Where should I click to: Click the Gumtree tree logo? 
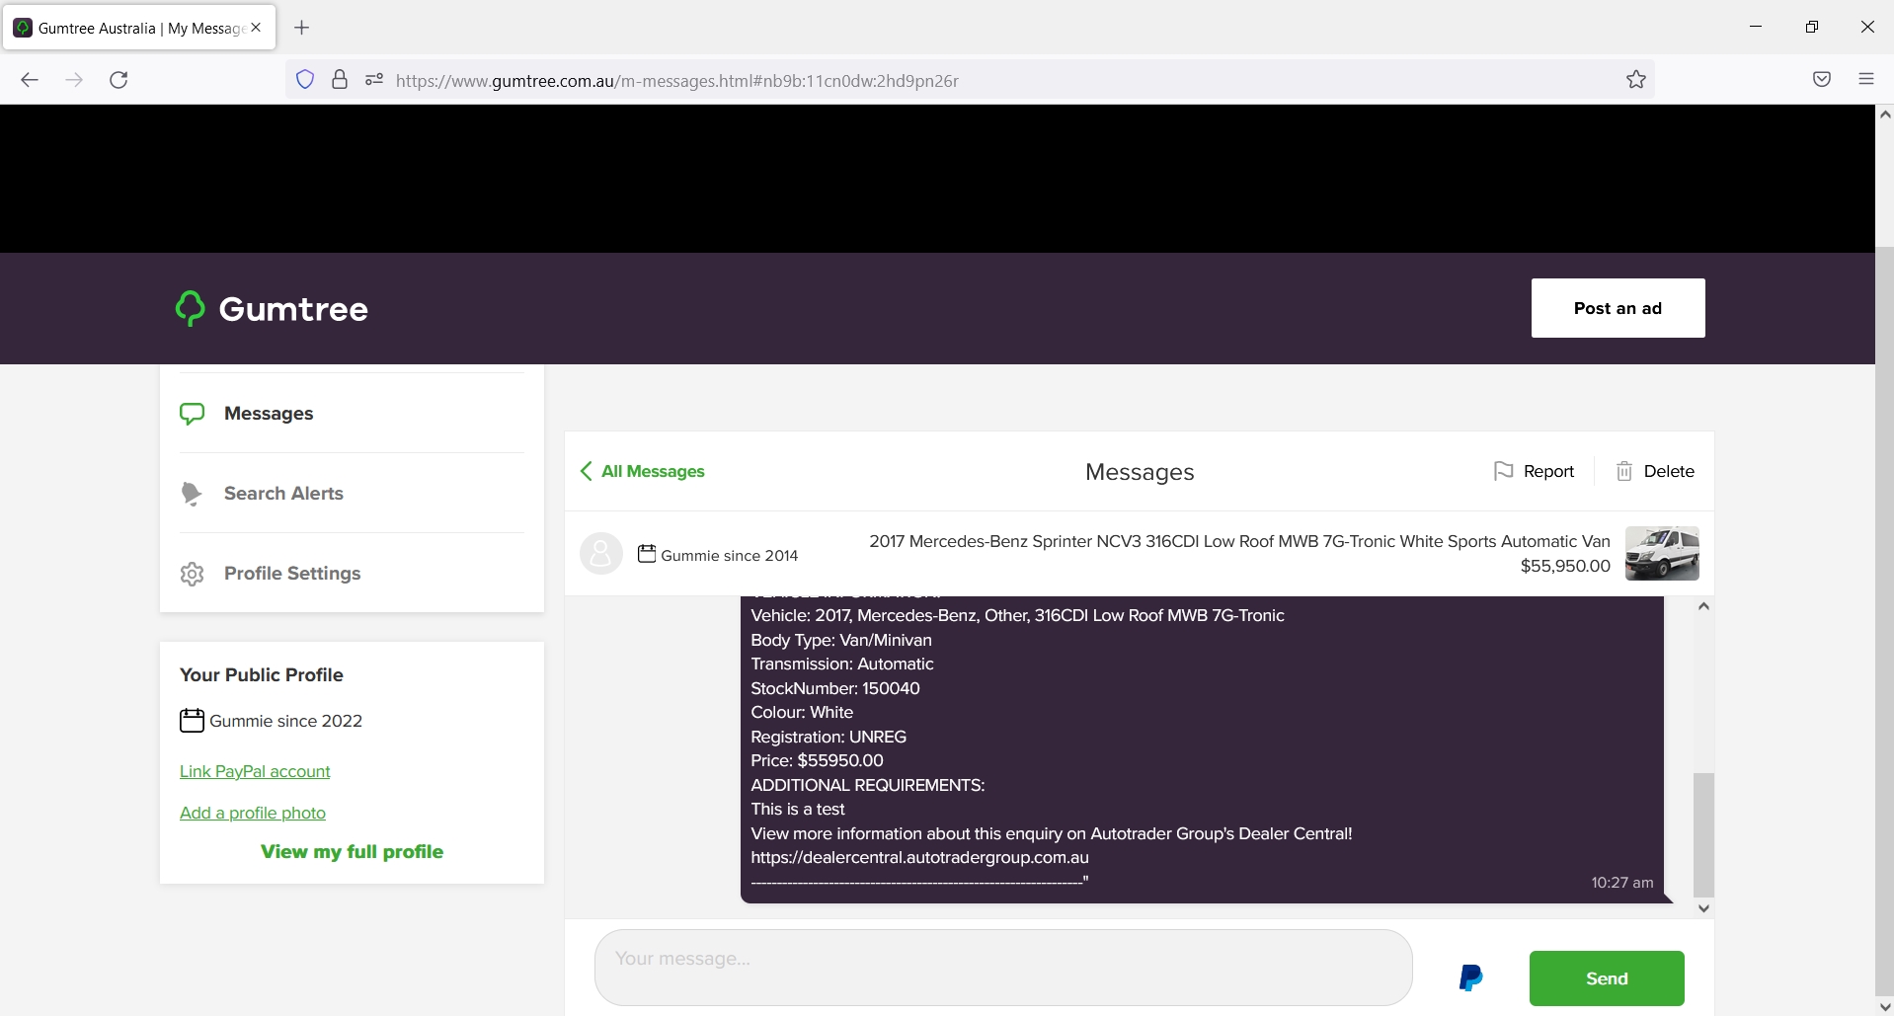point(190,308)
